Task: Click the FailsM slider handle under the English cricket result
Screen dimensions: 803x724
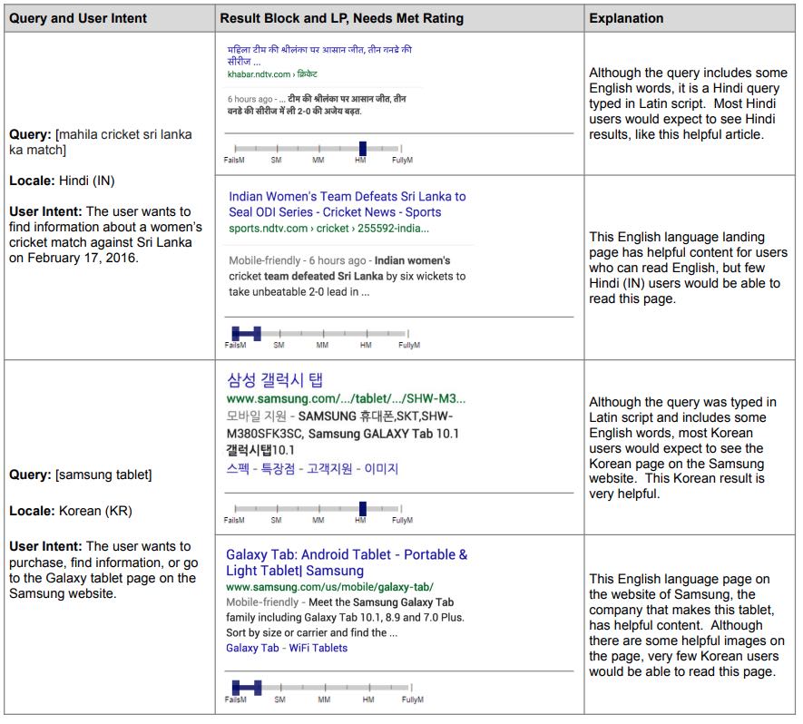Action: coord(245,333)
